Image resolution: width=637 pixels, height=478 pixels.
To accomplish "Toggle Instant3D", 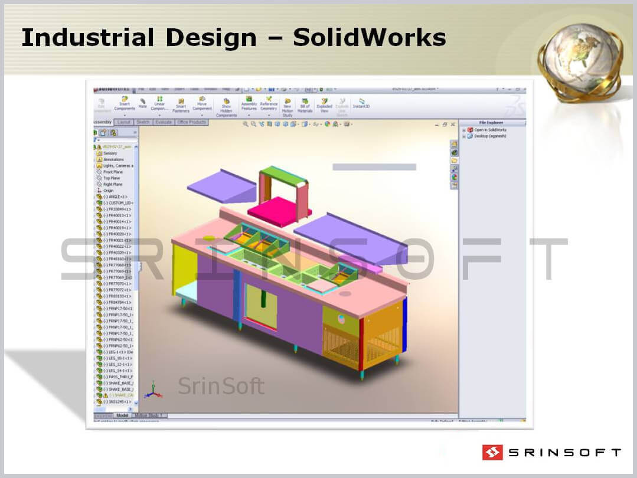I will coord(361,103).
